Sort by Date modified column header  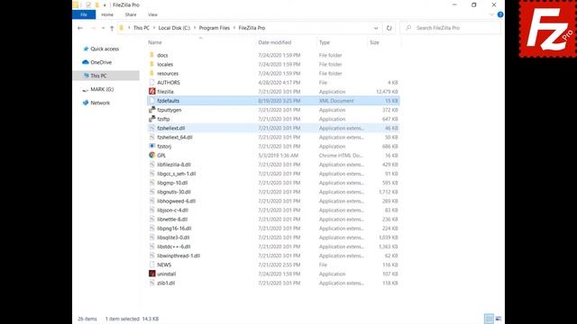[274, 42]
